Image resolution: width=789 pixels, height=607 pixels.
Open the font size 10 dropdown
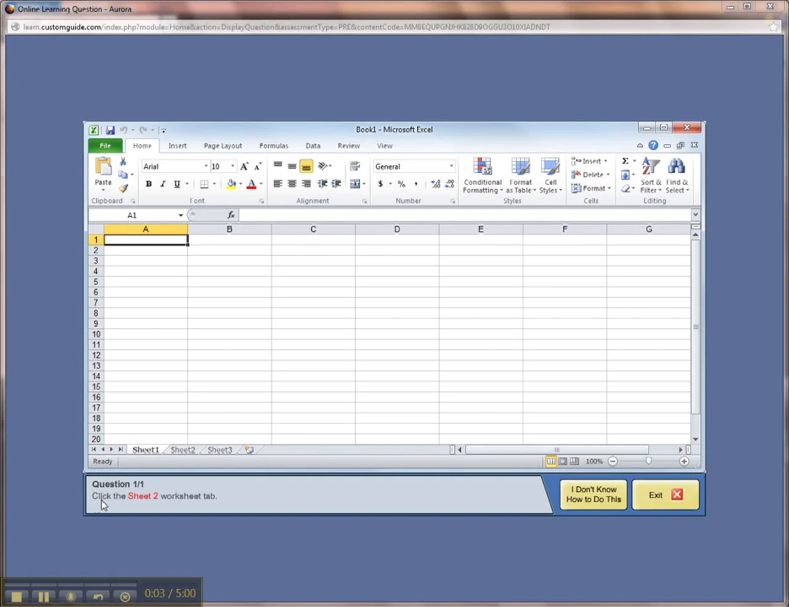[232, 166]
